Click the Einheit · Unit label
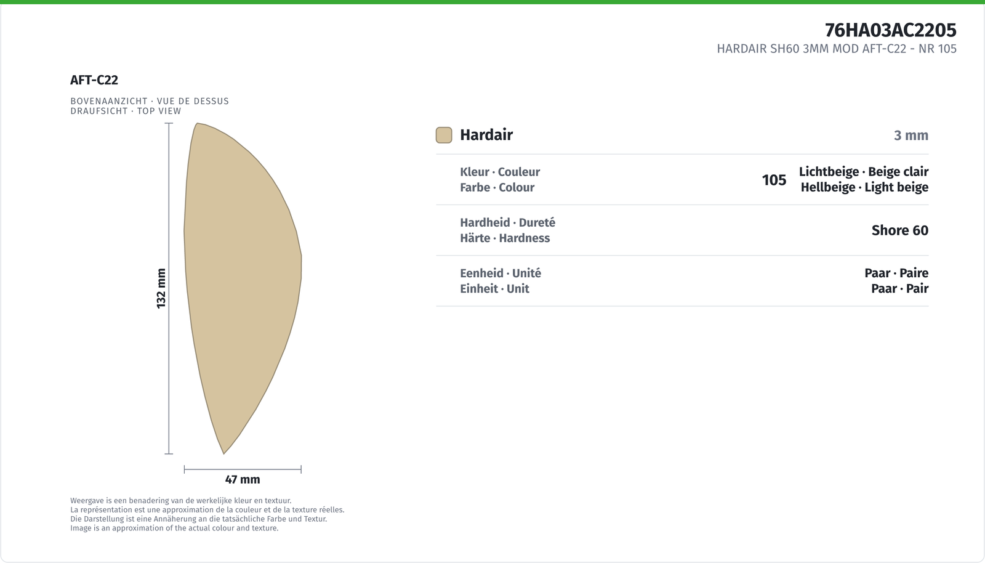Image resolution: width=985 pixels, height=563 pixels. pos(494,288)
